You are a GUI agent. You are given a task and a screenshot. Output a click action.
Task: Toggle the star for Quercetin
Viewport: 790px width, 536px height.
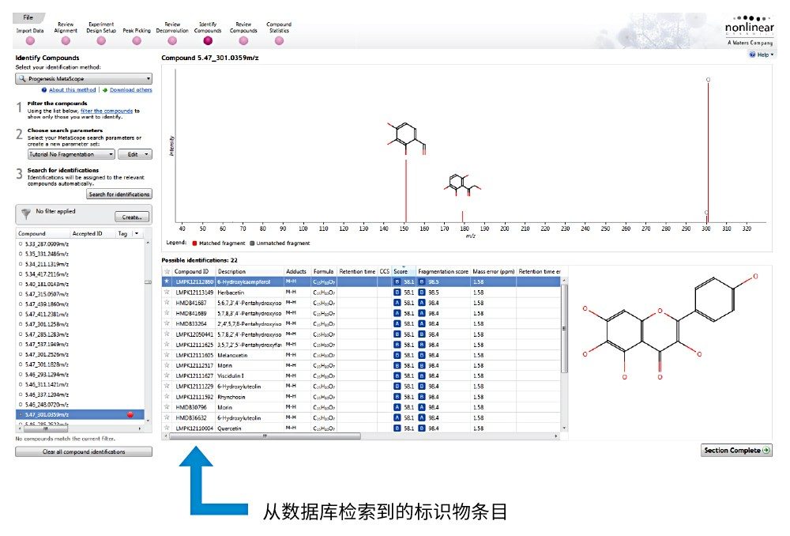click(167, 428)
